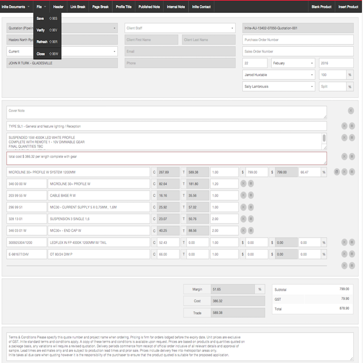Click the copy icon on MICROLINE 30+ PROFILE W SYSTEM row
The width and height of the screenshot is (363, 363).
click(337, 172)
